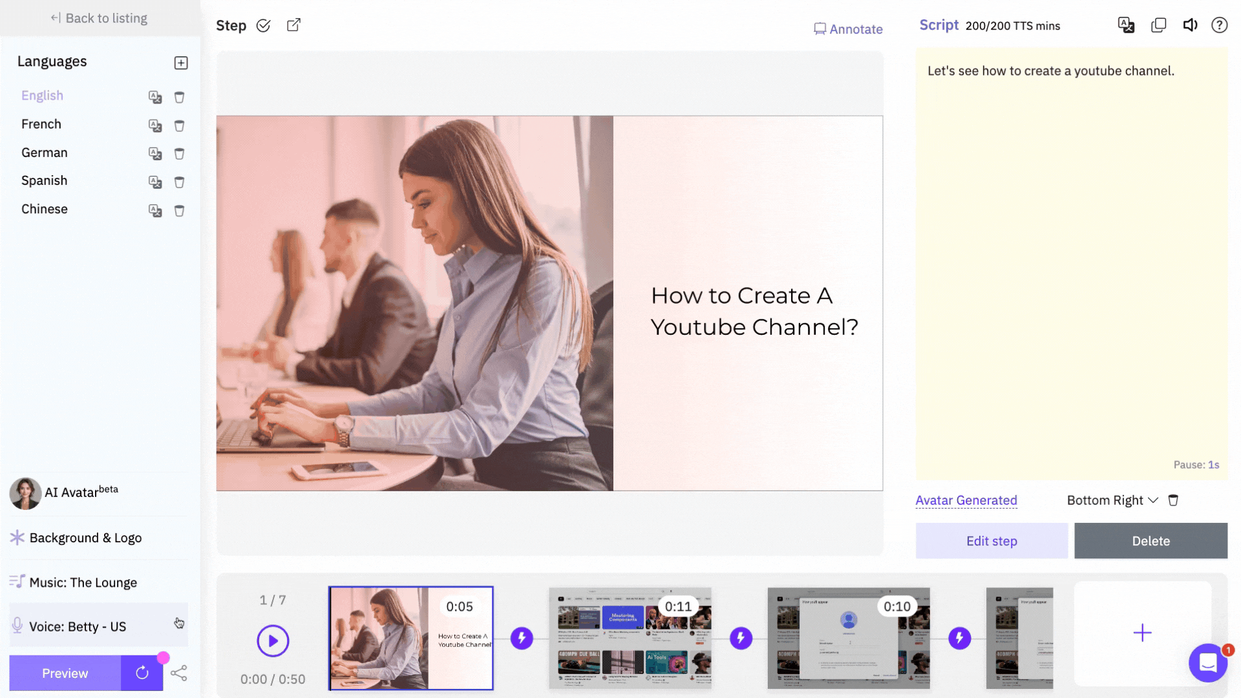Switch to Spanish language
The width and height of the screenshot is (1241, 698).
pyautogui.click(x=45, y=181)
